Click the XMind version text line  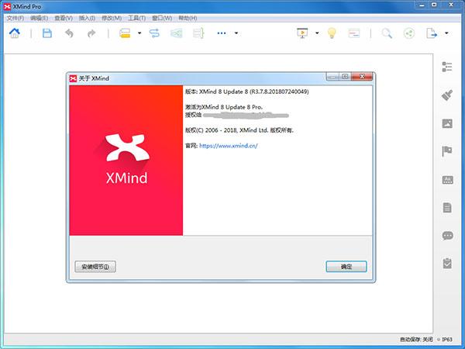pyautogui.click(x=247, y=92)
